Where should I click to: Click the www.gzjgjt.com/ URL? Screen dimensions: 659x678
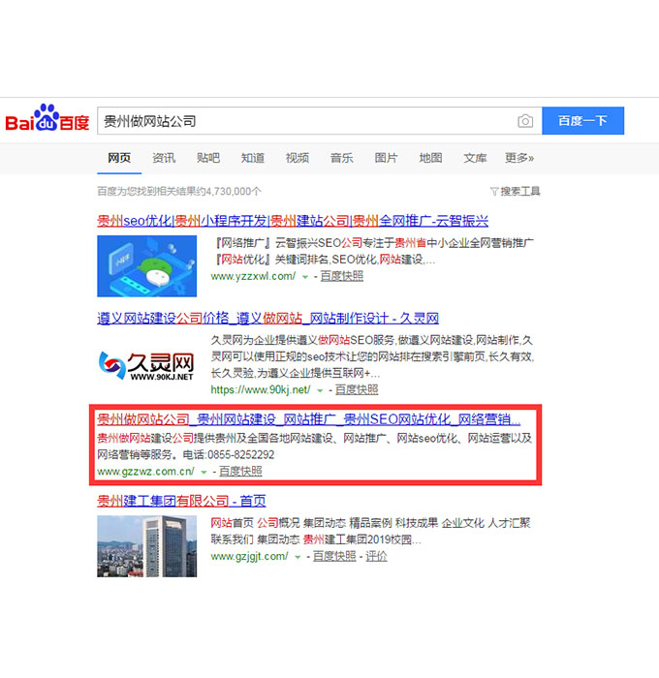249,557
